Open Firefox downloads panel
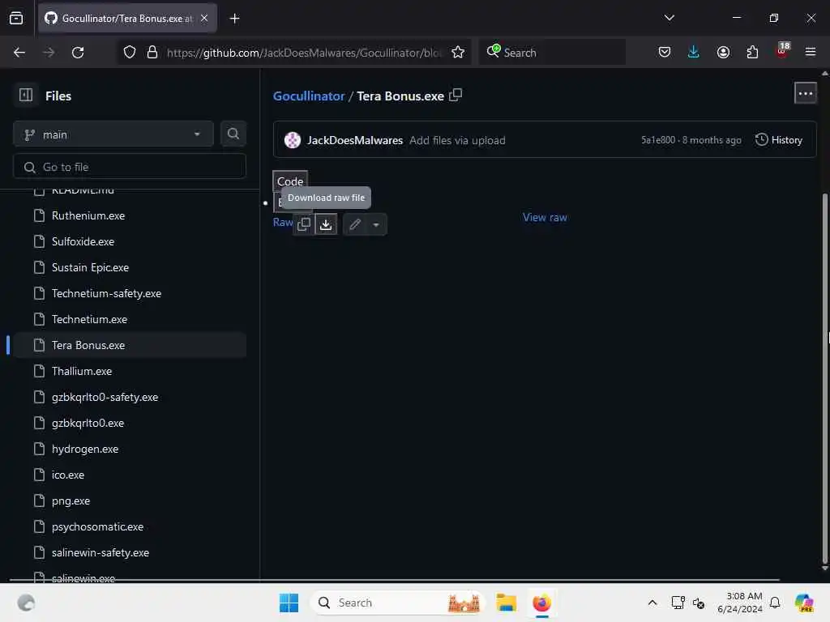 (694, 53)
